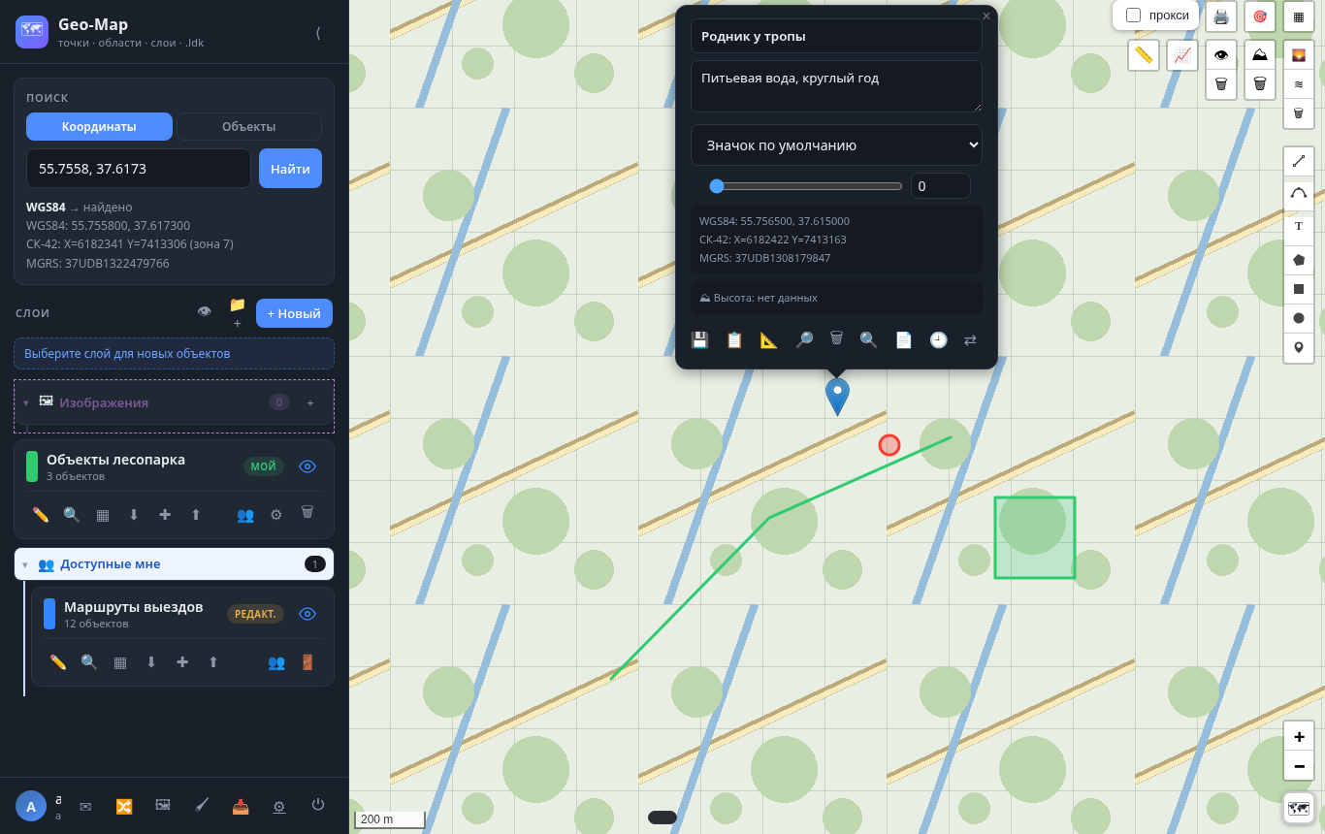The image size is (1325, 834).
Task: Select the polygon drawing tool
Action: coord(1299,260)
